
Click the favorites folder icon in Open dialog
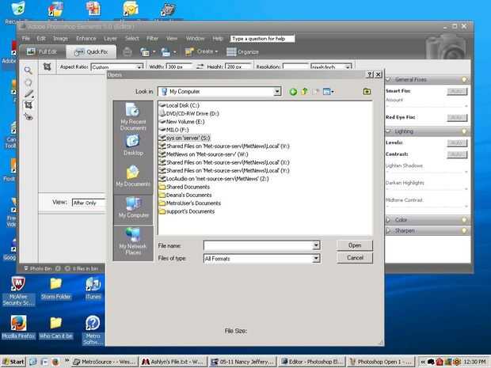point(367,91)
